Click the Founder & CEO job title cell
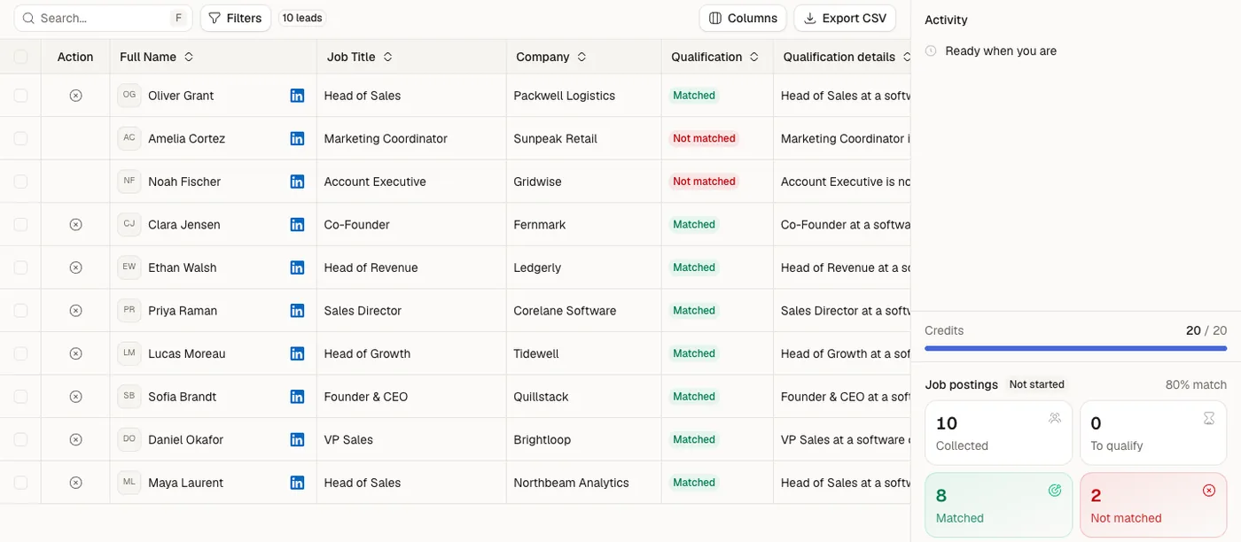The width and height of the screenshot is (1241, 542). click(x=411, y=397)
